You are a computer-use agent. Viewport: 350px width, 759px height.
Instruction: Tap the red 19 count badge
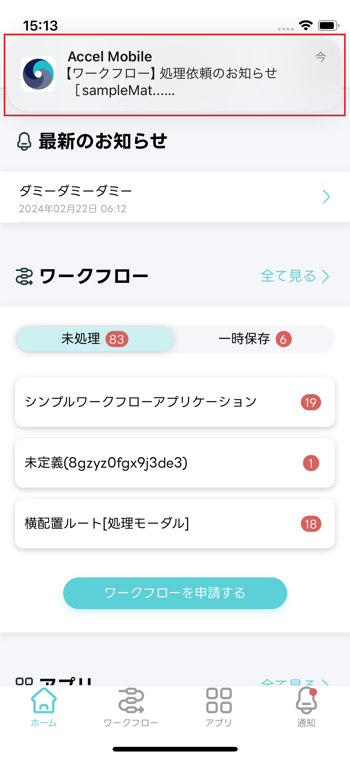pyautogui.click(x=310, y=402)
